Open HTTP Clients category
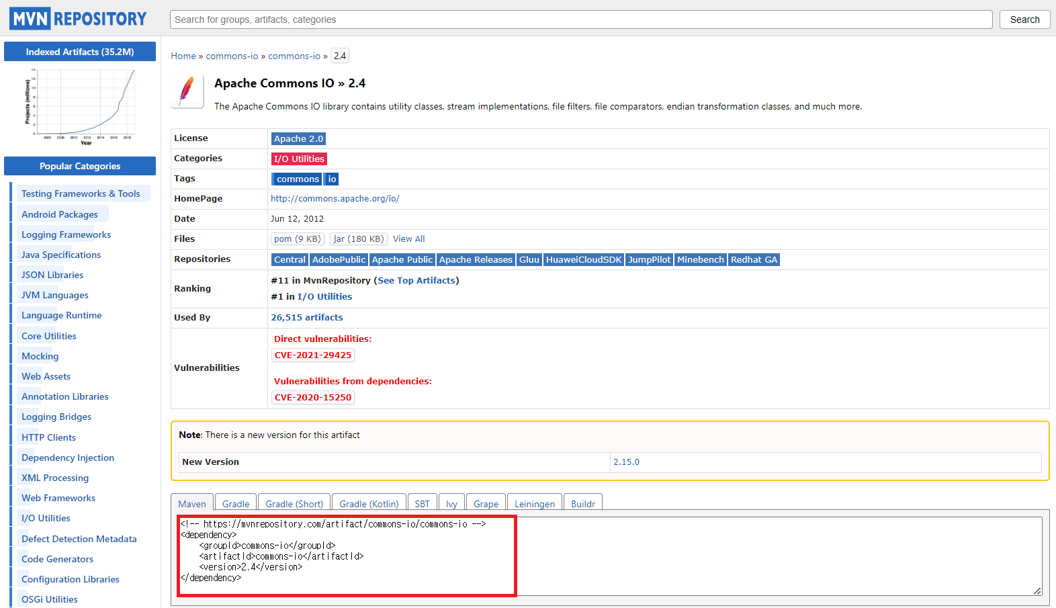This screenshot has width=1056, height=608. (48, 437)
